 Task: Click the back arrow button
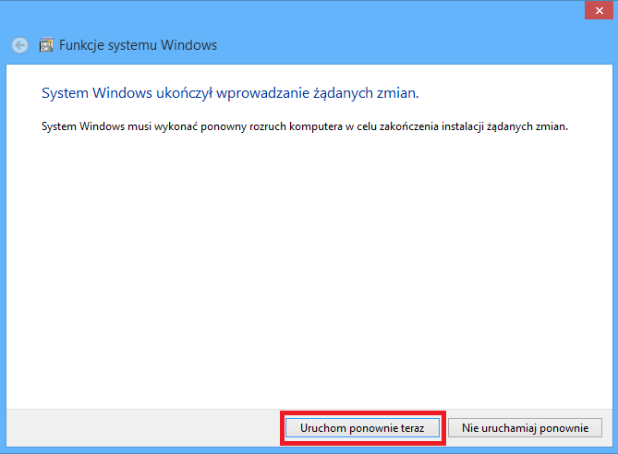[x=20, y=44]
